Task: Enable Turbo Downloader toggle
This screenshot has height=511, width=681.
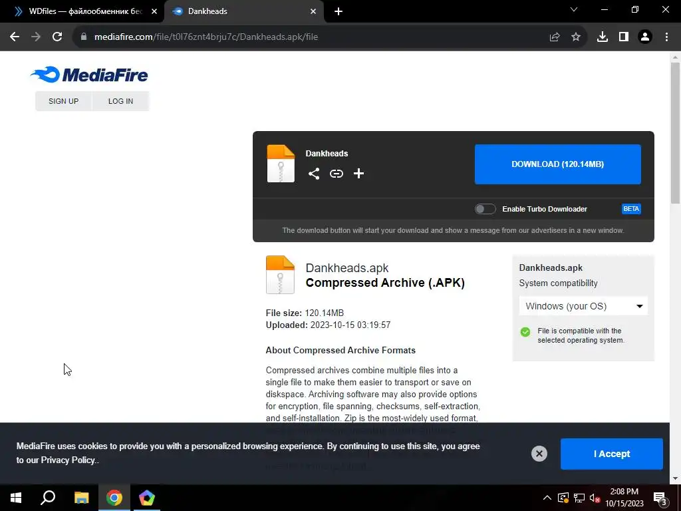Action: tap(485, 209)
